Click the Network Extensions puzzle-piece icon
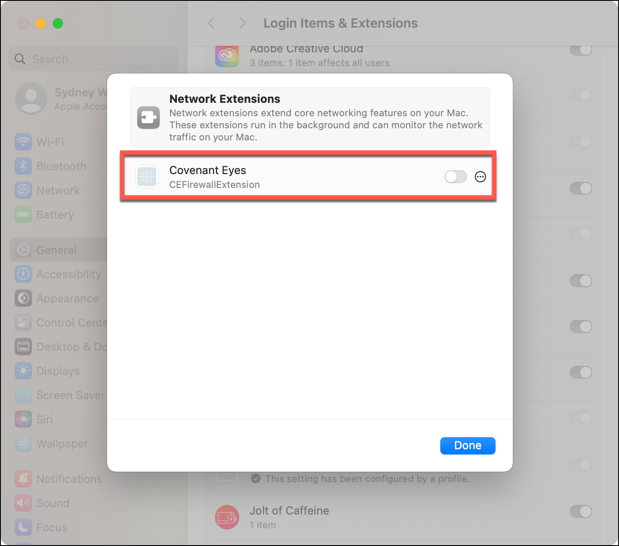Viewport: 619px width, 546px height. (148, 117)
